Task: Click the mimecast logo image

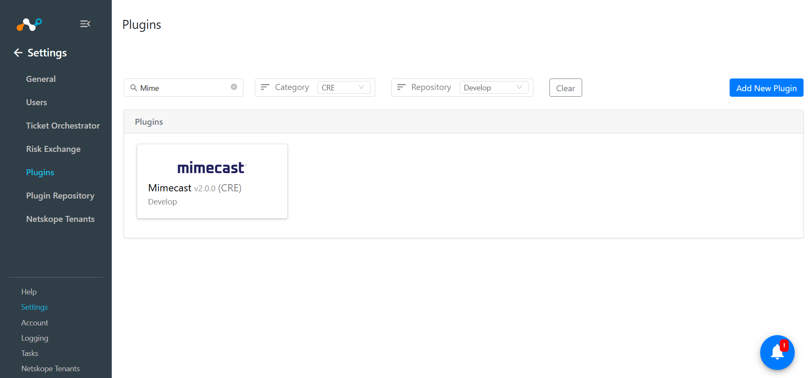Action: 212,168
